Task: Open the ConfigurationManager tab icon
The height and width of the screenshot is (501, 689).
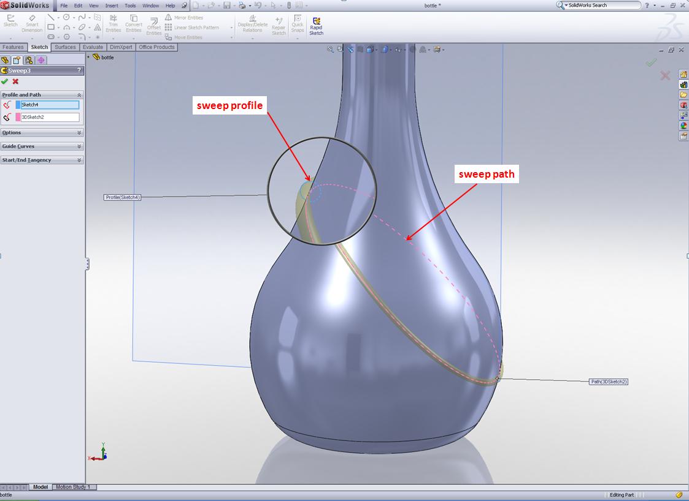Action: (29, 60)
